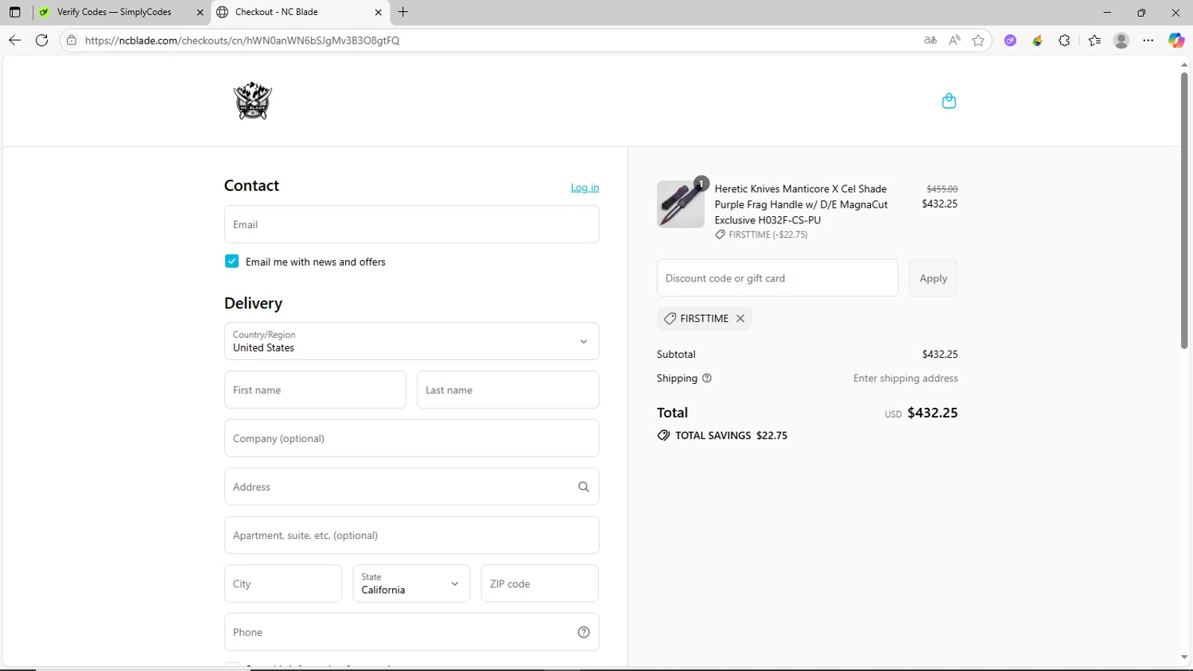Screen dimensions: 1193x671
Task: Open the Country/Region dropdown
Action: [x=411, y=341]
